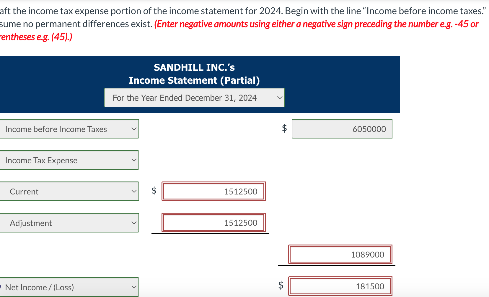Screen dimensions: 489x297
Task: Click the chevron beside "Income Tax Expense"
Action: coord(133,160)
